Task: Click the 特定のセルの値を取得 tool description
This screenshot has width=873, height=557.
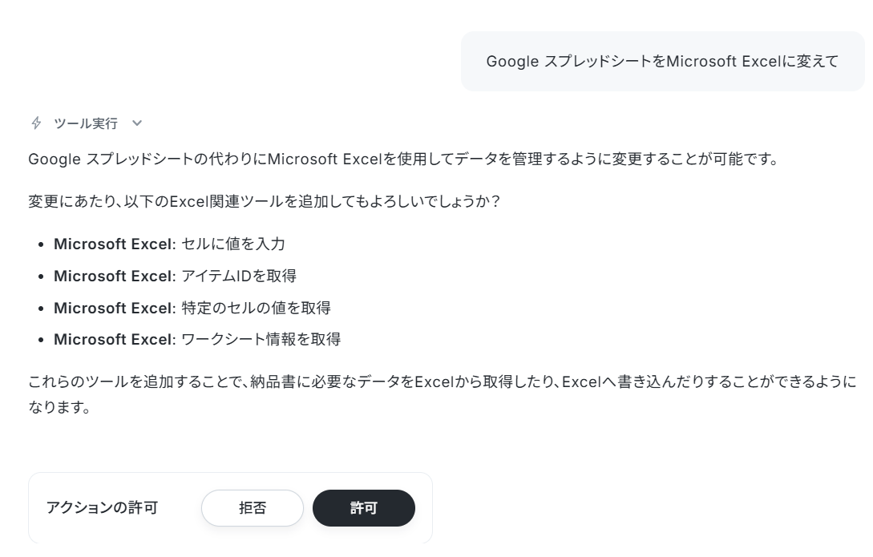Action: coord(256,308)
